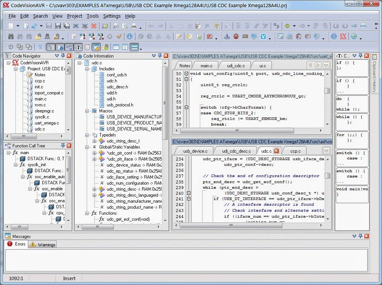
Task: Insert the 'do while' code template
Action: 352,104
